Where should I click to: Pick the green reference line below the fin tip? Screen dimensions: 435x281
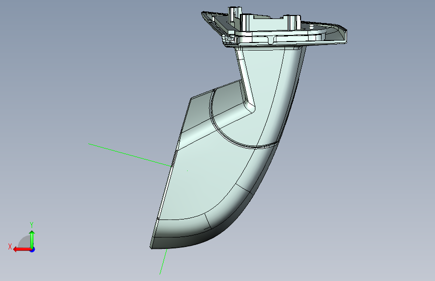click(x=164, y=261)
